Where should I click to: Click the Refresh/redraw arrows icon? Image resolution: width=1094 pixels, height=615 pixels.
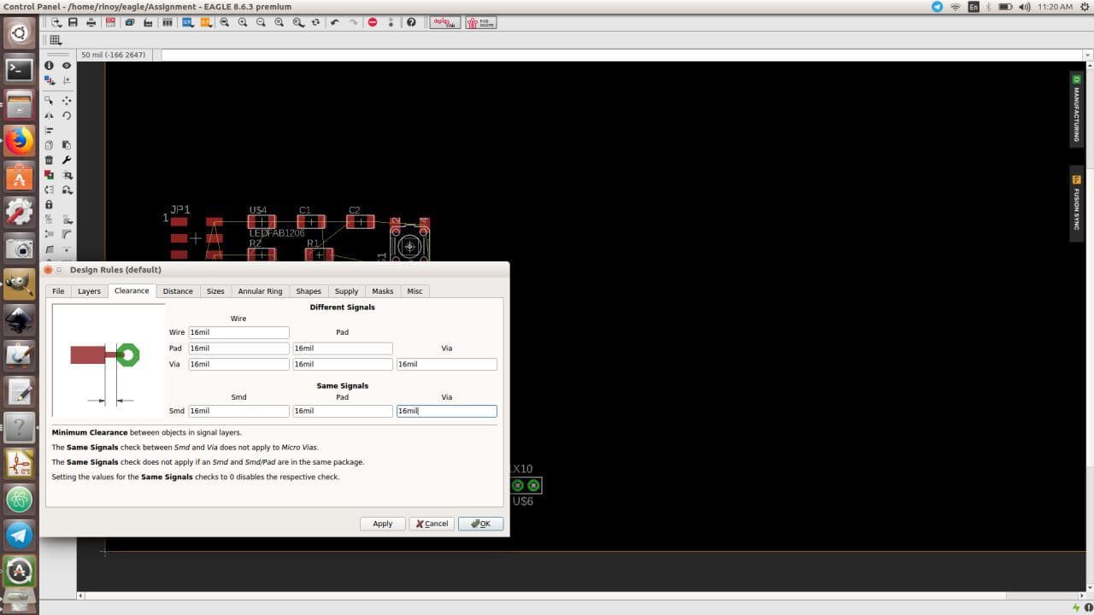[x=315, y=22]
